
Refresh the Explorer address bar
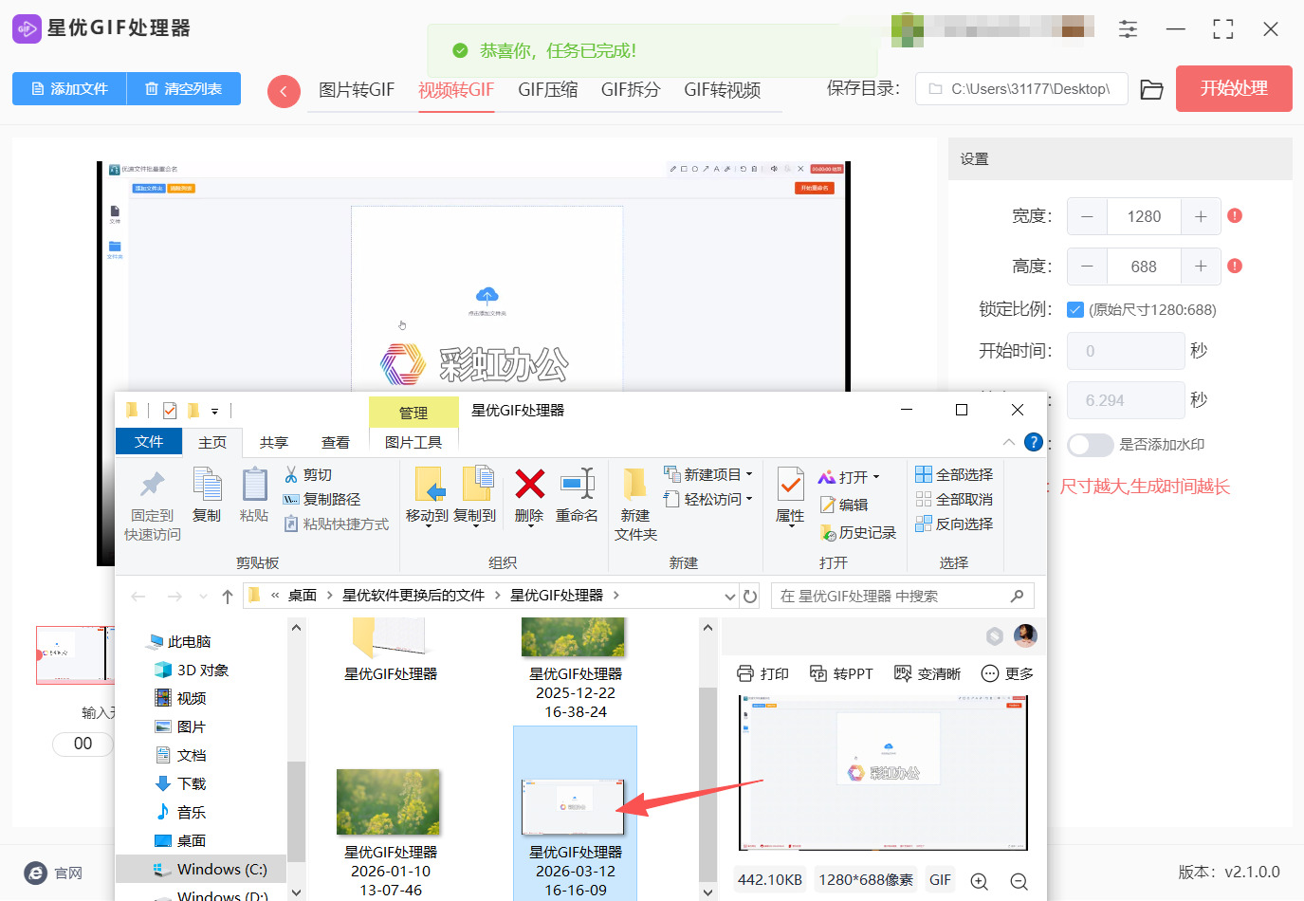(750, 597)
